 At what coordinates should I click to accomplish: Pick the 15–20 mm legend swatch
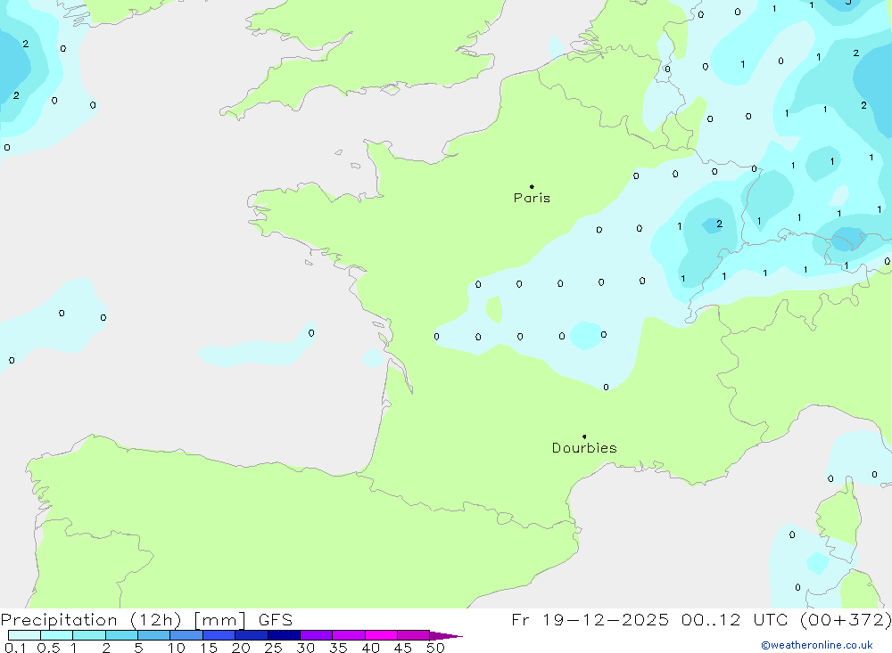click(219, 635)
